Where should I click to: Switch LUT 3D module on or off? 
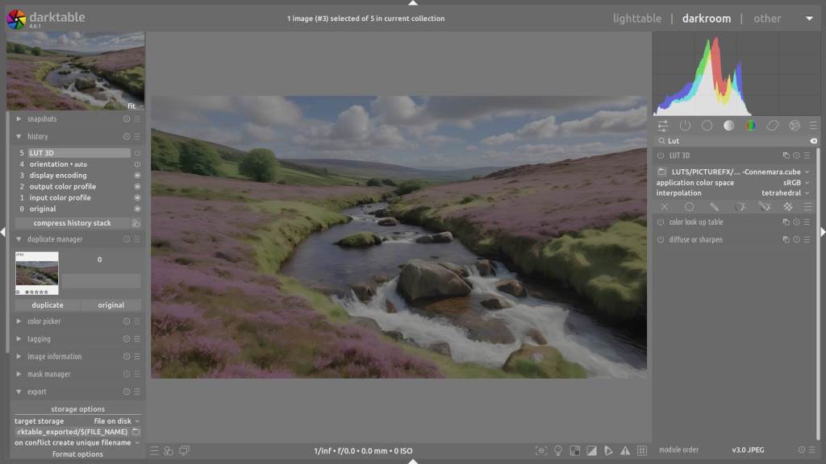tap(661, 155)
